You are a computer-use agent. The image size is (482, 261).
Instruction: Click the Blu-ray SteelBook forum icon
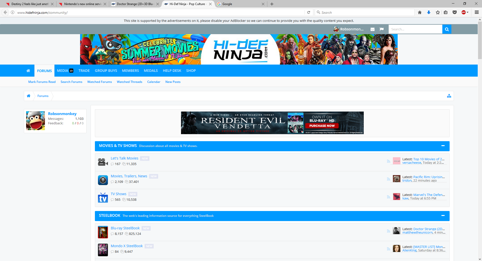tap(103, 232)
